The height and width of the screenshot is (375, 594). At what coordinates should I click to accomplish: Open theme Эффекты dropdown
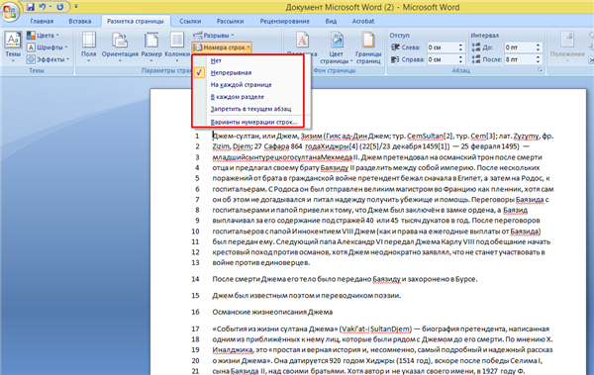pyautogui.click(x=49, y=59)
